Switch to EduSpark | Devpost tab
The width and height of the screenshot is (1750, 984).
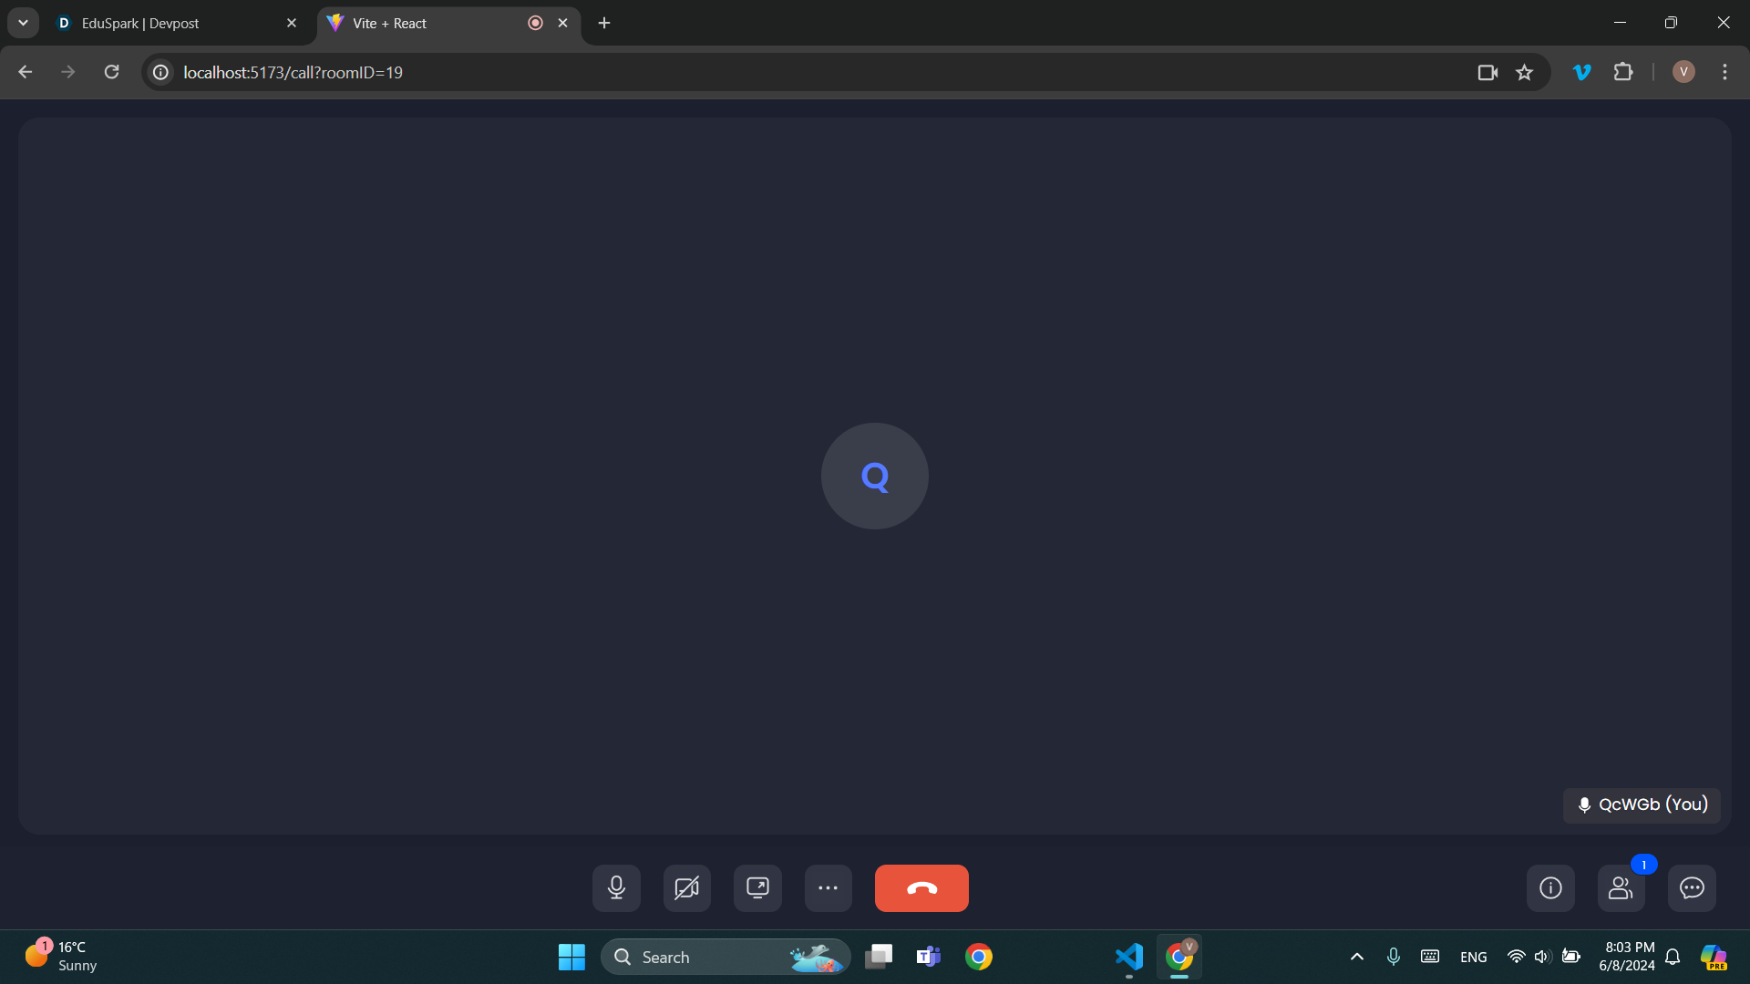[164, 23]
